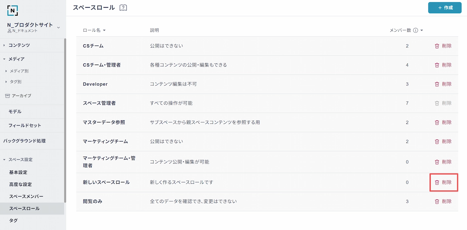
Task: Sort by メンバー数 column arrow
Action: pyautogui.click(x=422, y=30)
